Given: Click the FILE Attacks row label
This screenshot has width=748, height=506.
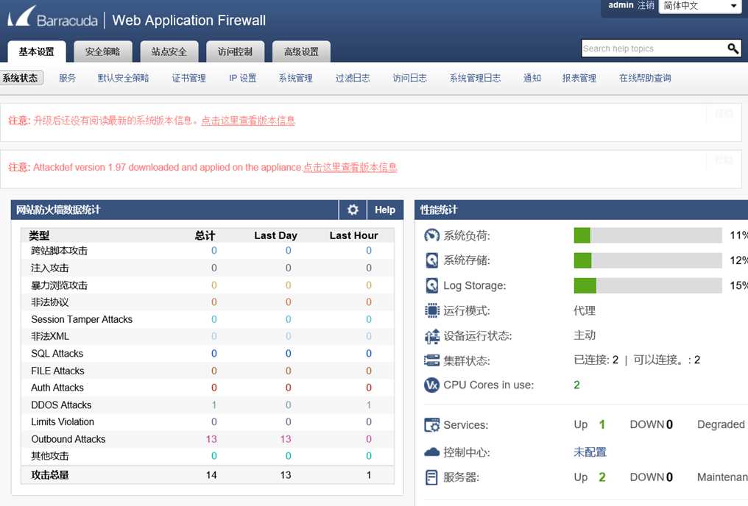Looking at the screenshot, I should click(x=57, y=371).
